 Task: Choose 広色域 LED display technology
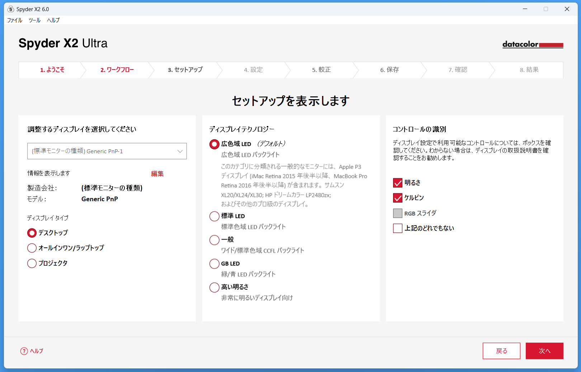pos(214,144)
